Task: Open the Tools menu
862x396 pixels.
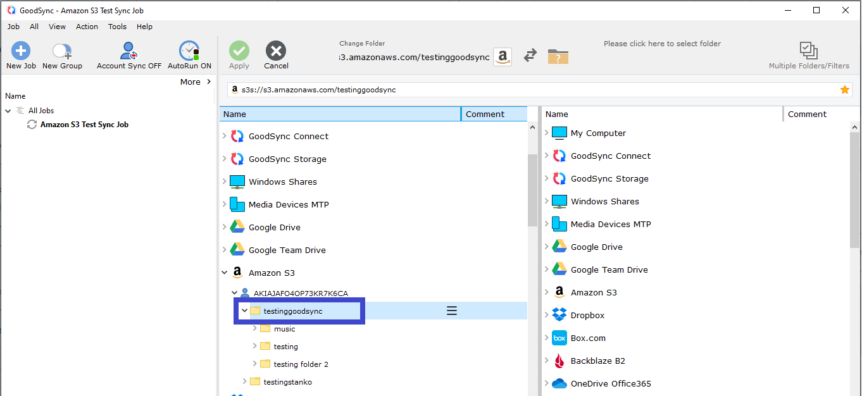Action: 117,27
